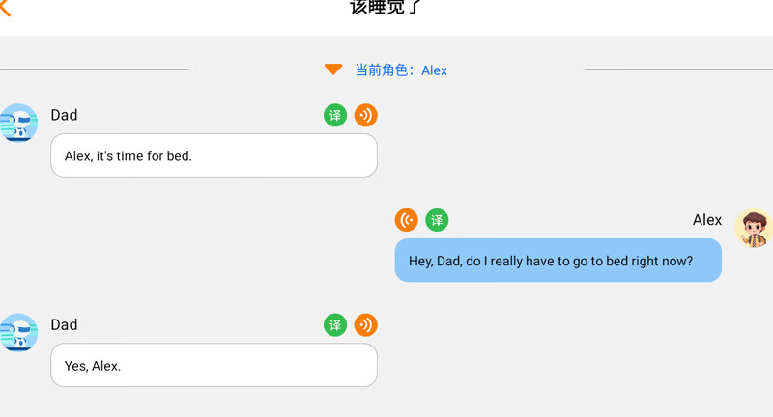Translate Alex's message about bedtime

coord(438,220)
